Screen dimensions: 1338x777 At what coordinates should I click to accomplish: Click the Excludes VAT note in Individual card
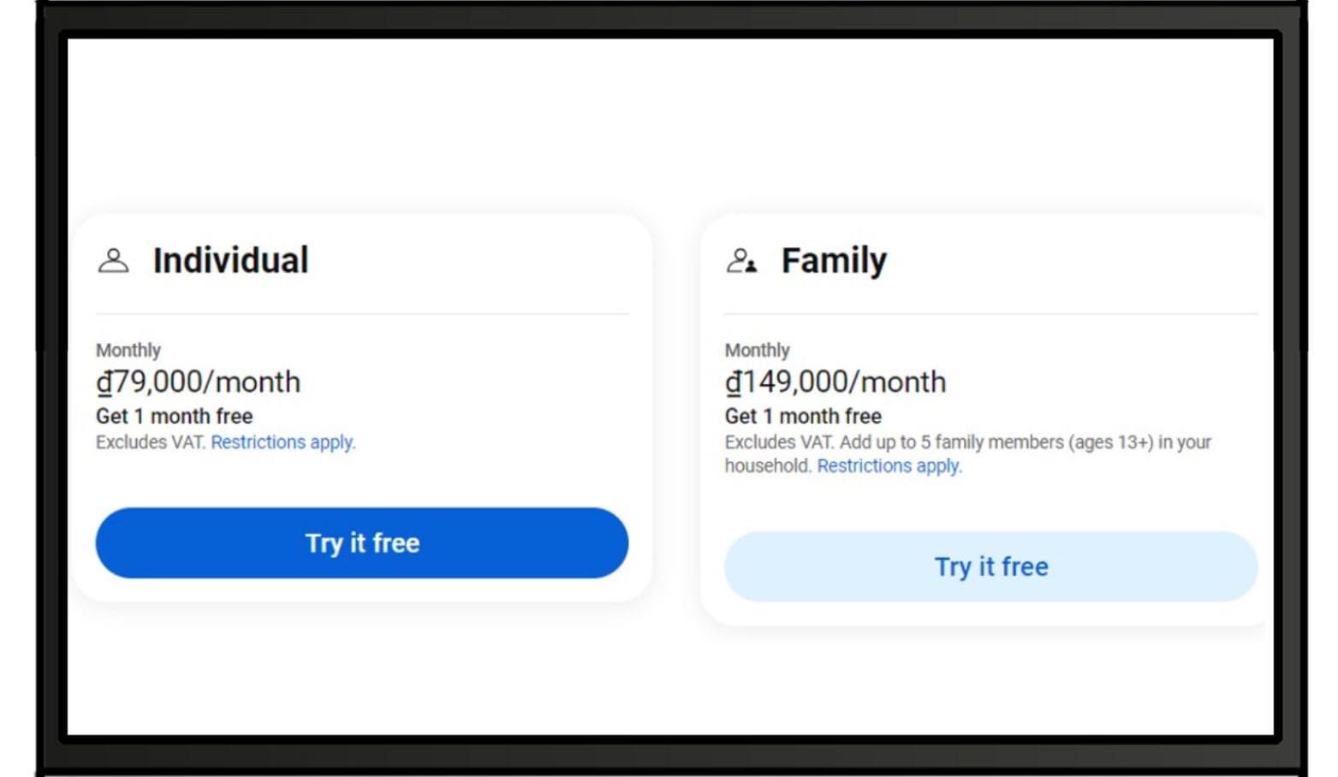coord(151,442)
